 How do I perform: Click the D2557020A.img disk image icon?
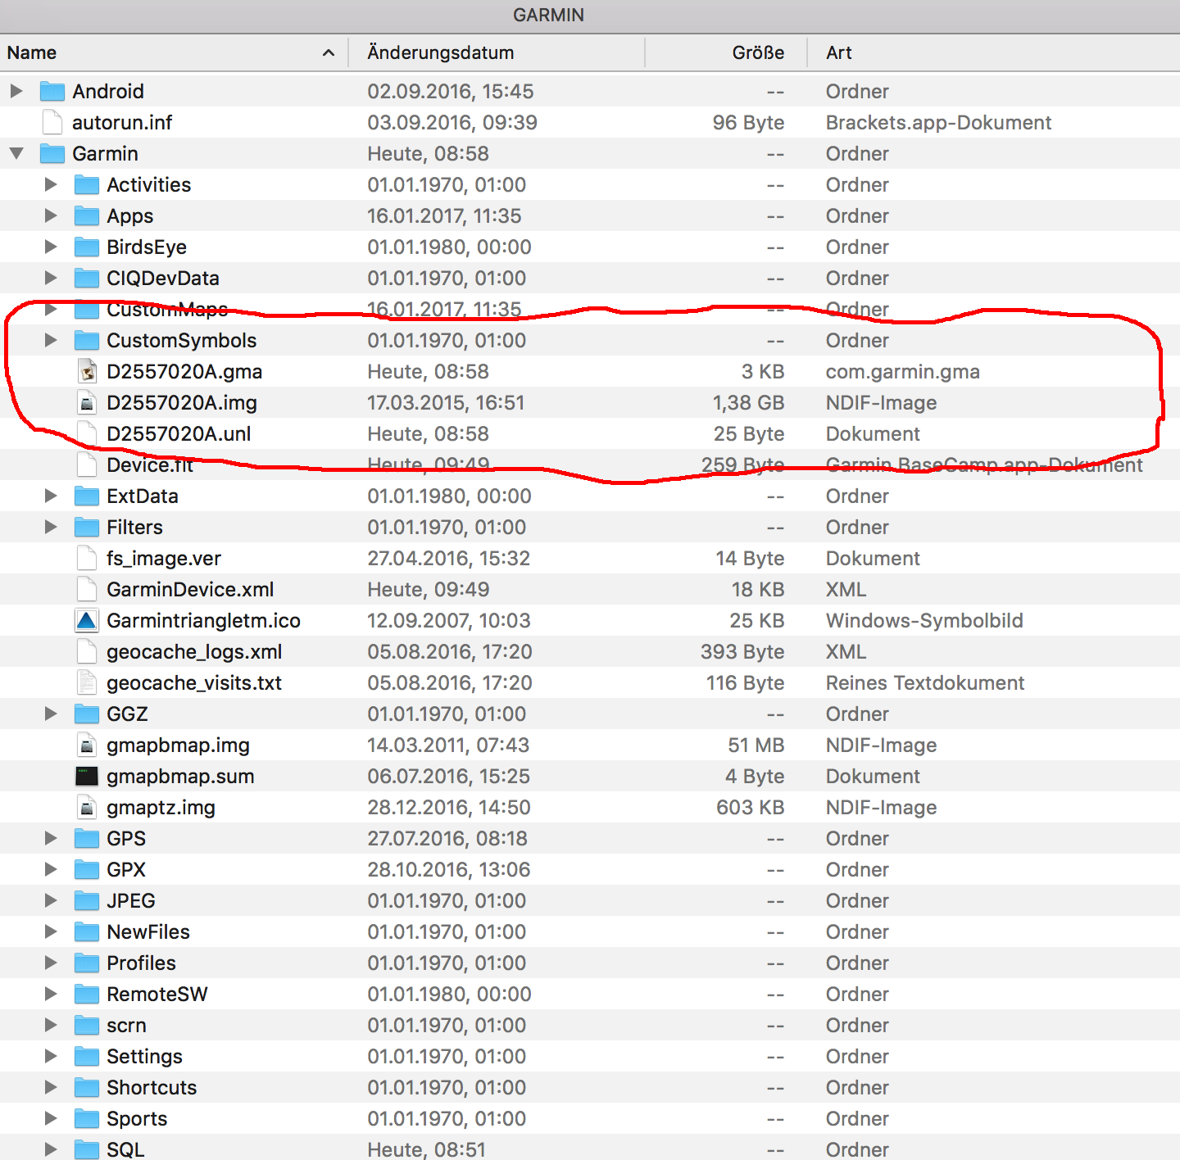(x=87, y=402)
